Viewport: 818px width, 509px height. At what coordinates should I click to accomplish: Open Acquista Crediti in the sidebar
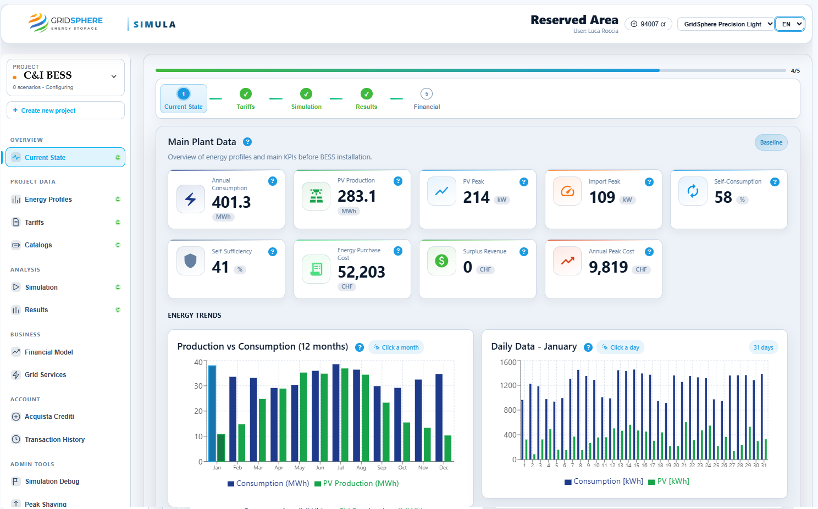65,417
